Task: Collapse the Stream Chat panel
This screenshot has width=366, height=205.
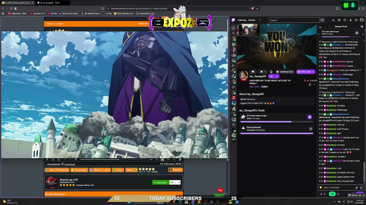Action: (320, 27)
